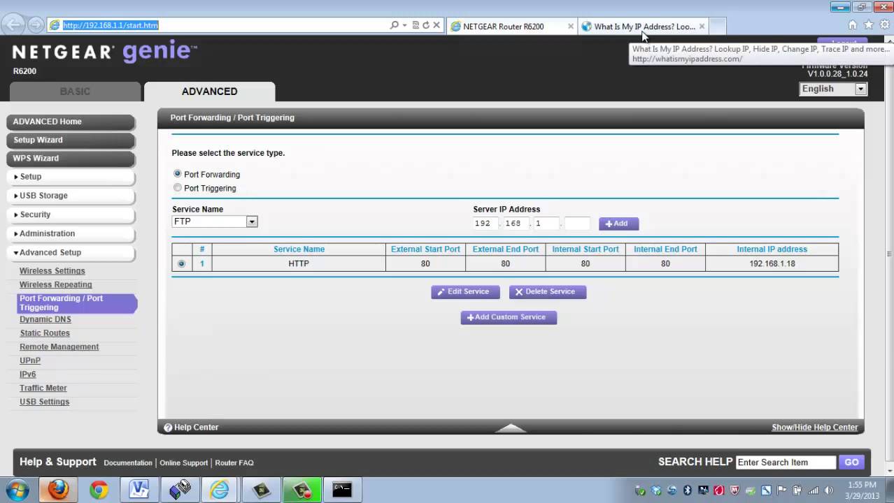Screen dimensions: 894x503
Task: Open the Command Prompt taskbar icon
Action: coord(342,490)
